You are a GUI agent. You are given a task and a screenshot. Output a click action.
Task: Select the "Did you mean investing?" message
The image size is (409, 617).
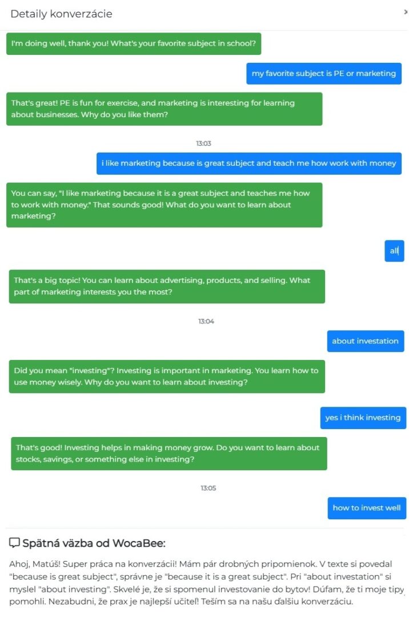(x=166, y=376)
